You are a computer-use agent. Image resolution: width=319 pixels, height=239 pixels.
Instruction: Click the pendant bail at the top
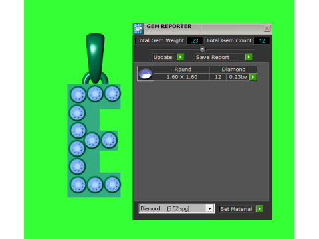click(95, 58)
